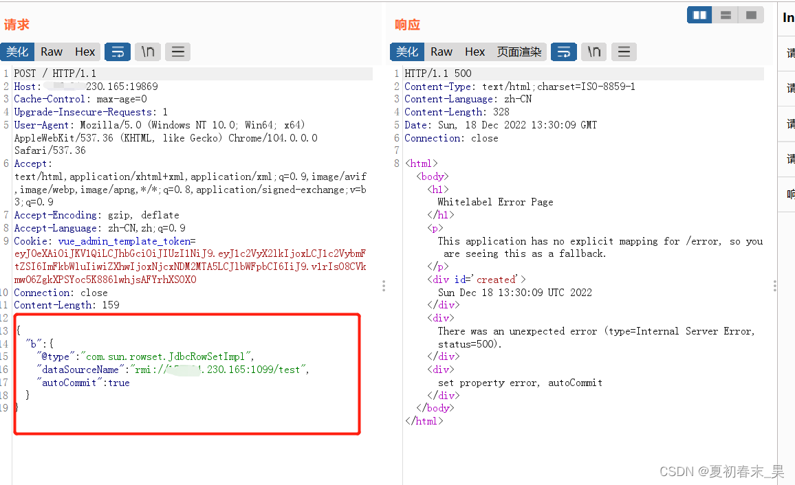Toggle \n non-printable chars in request pane

point(148,52)
